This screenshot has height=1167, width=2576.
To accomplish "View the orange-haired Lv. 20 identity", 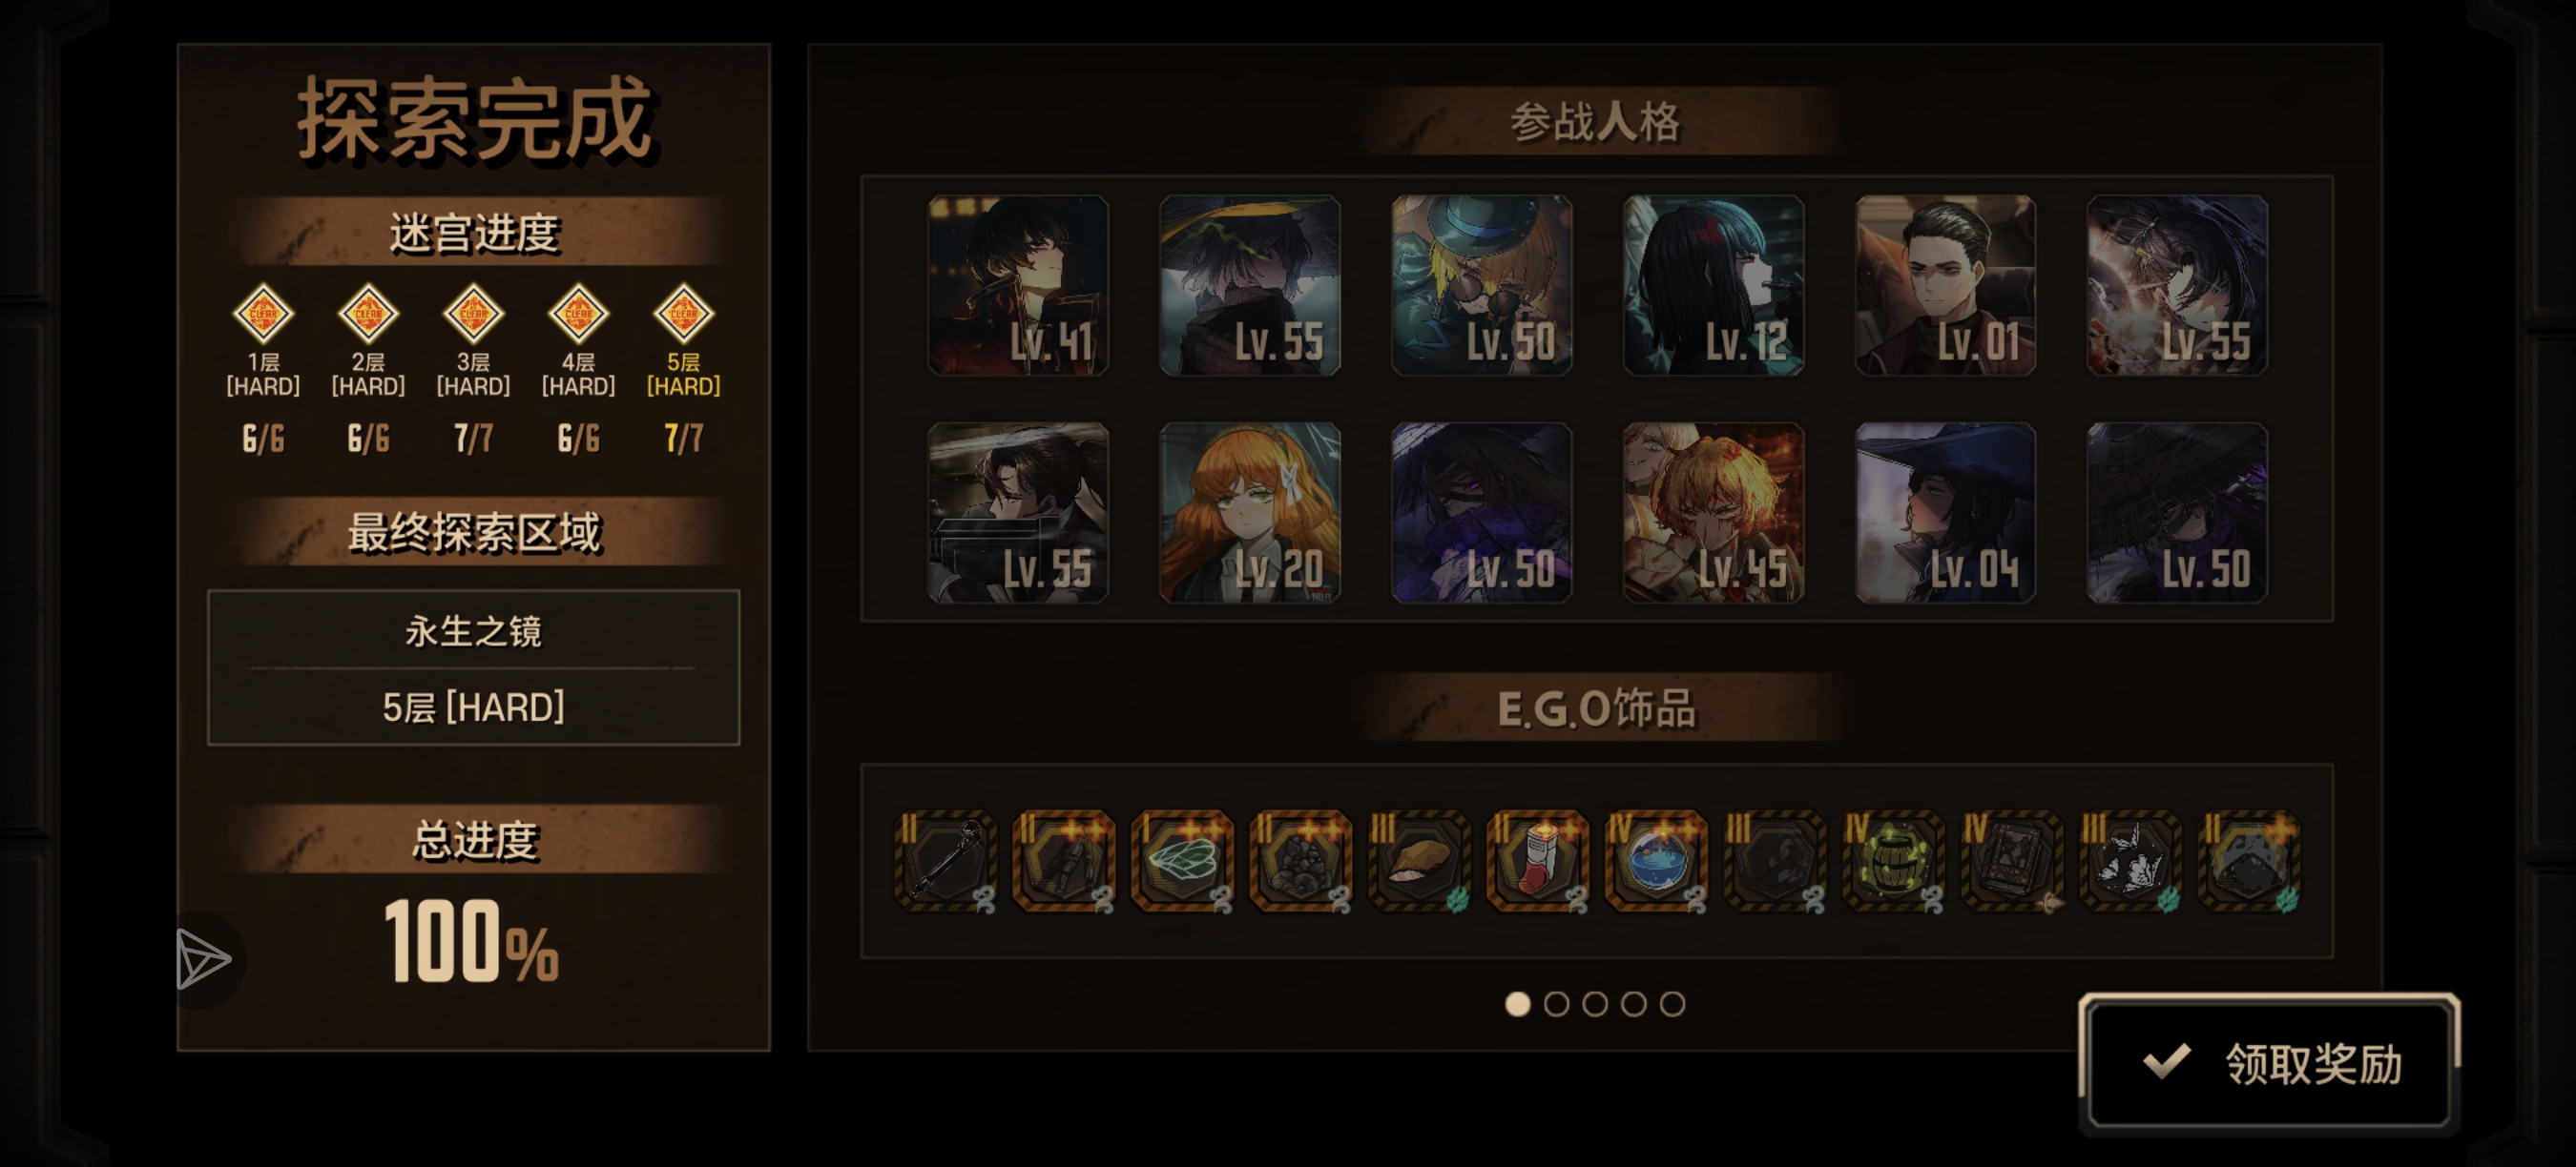I will [x=1249, y=513].
